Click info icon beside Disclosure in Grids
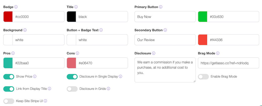Viewport: 262px width, 106px height. pyautogui.click(x=108, y=89)
